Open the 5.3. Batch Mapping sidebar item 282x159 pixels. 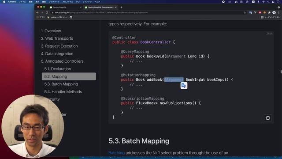(x=61, y=84)
